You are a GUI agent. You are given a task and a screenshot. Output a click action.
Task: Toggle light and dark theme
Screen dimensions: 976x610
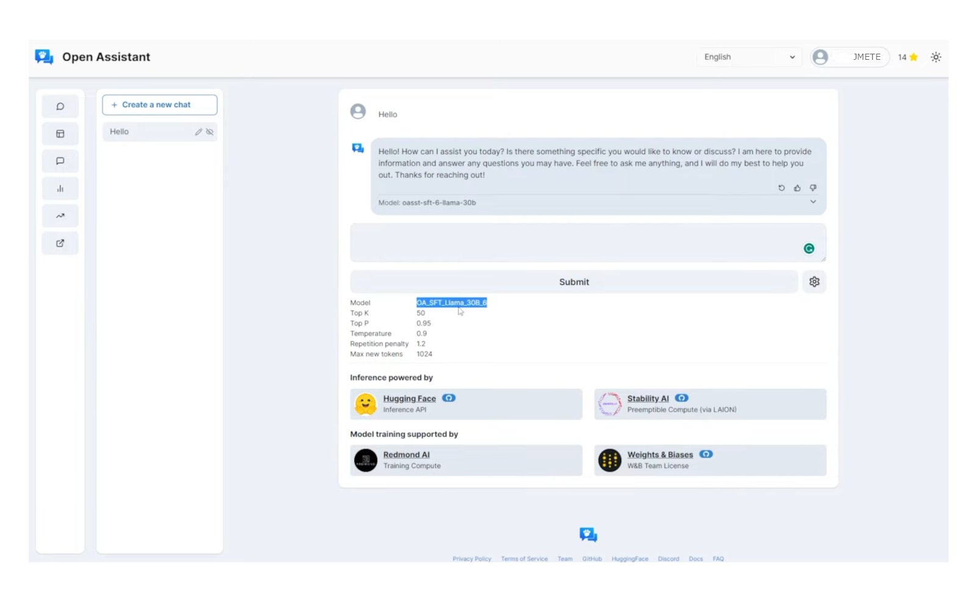pos(936,57)
